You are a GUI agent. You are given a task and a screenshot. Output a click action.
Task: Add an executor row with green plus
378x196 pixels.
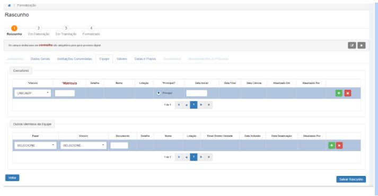(339, 93)
